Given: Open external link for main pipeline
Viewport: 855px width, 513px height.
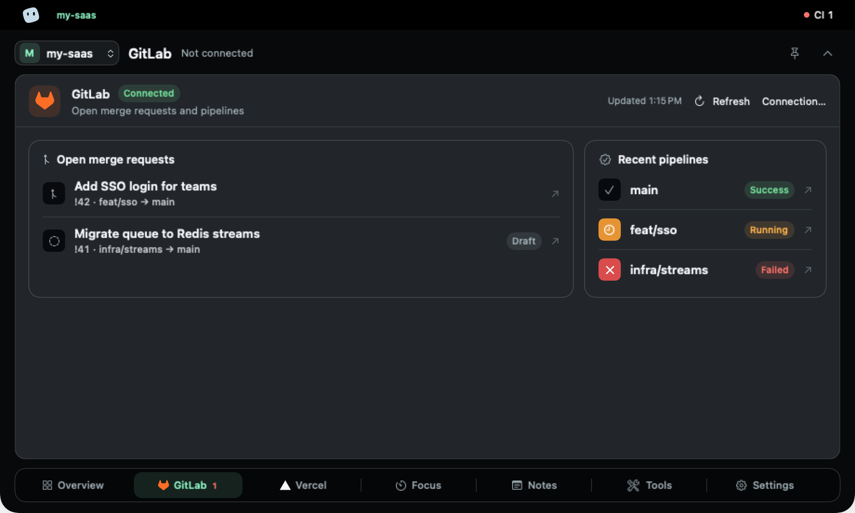Looking at the screenshot, I should point(808,190).
